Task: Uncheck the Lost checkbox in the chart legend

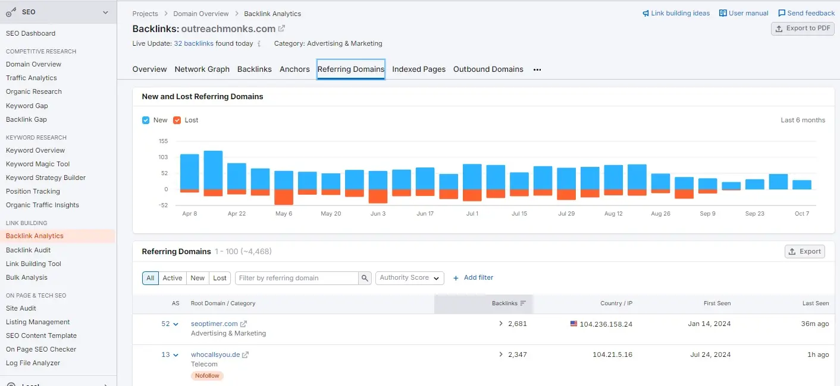Action: tap(177, 120)
